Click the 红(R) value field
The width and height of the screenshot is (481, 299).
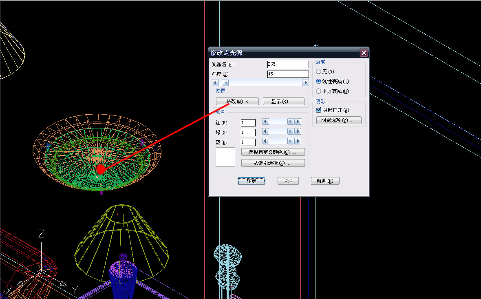[248, 123]
